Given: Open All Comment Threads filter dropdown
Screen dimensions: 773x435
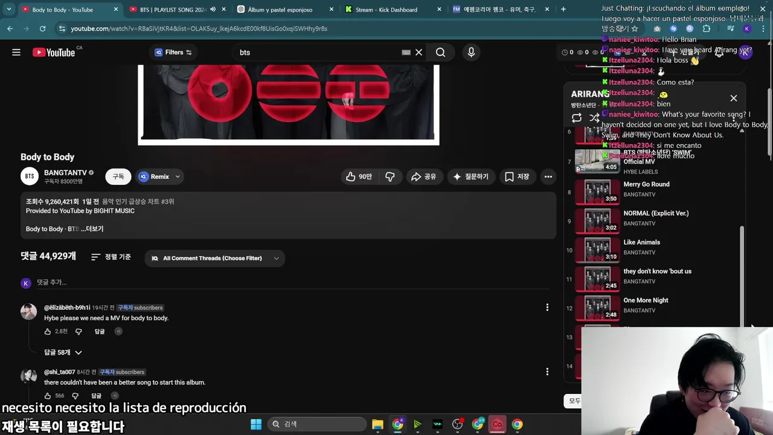Looking at the screenshot, I should 215,258.
